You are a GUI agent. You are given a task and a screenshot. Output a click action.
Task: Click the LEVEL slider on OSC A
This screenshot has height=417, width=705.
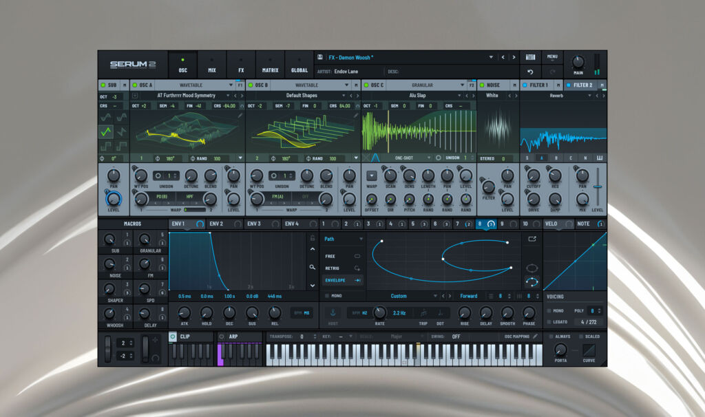point(233,200)
